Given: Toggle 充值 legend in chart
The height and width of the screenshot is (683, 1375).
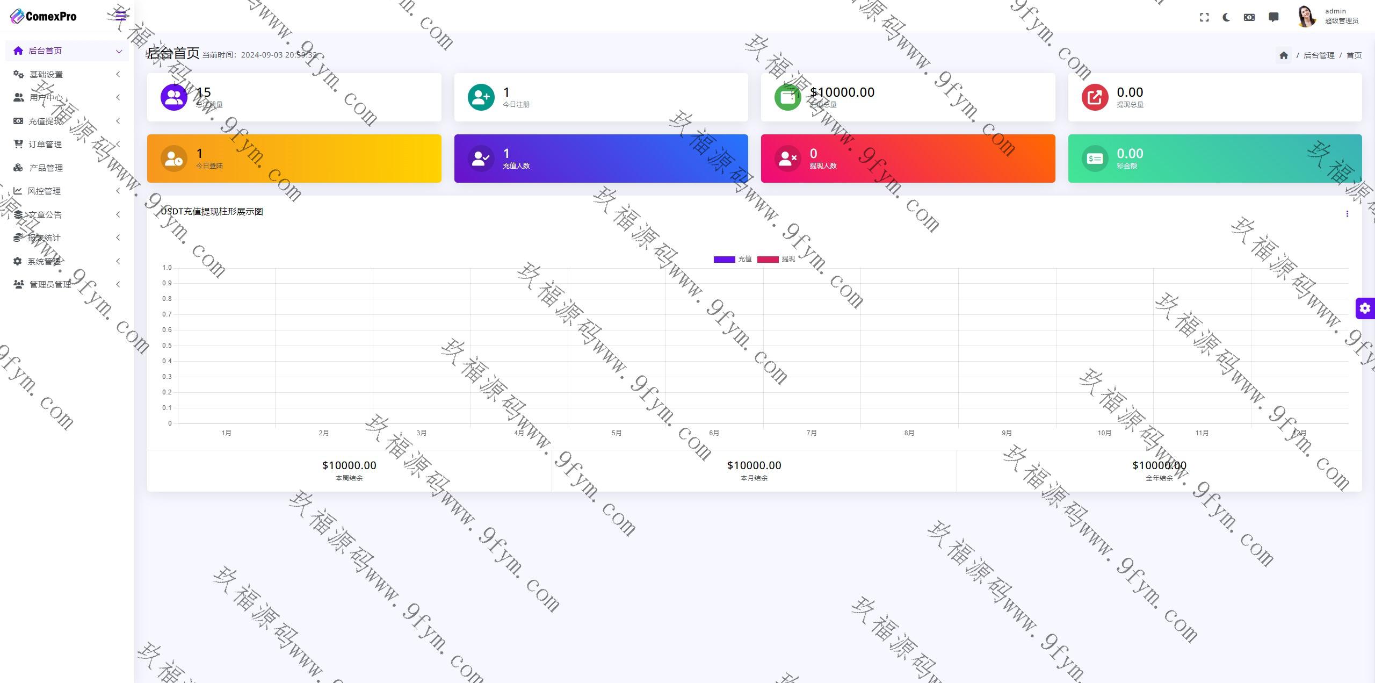Looking at the screenshot, I should click(733, 259).
